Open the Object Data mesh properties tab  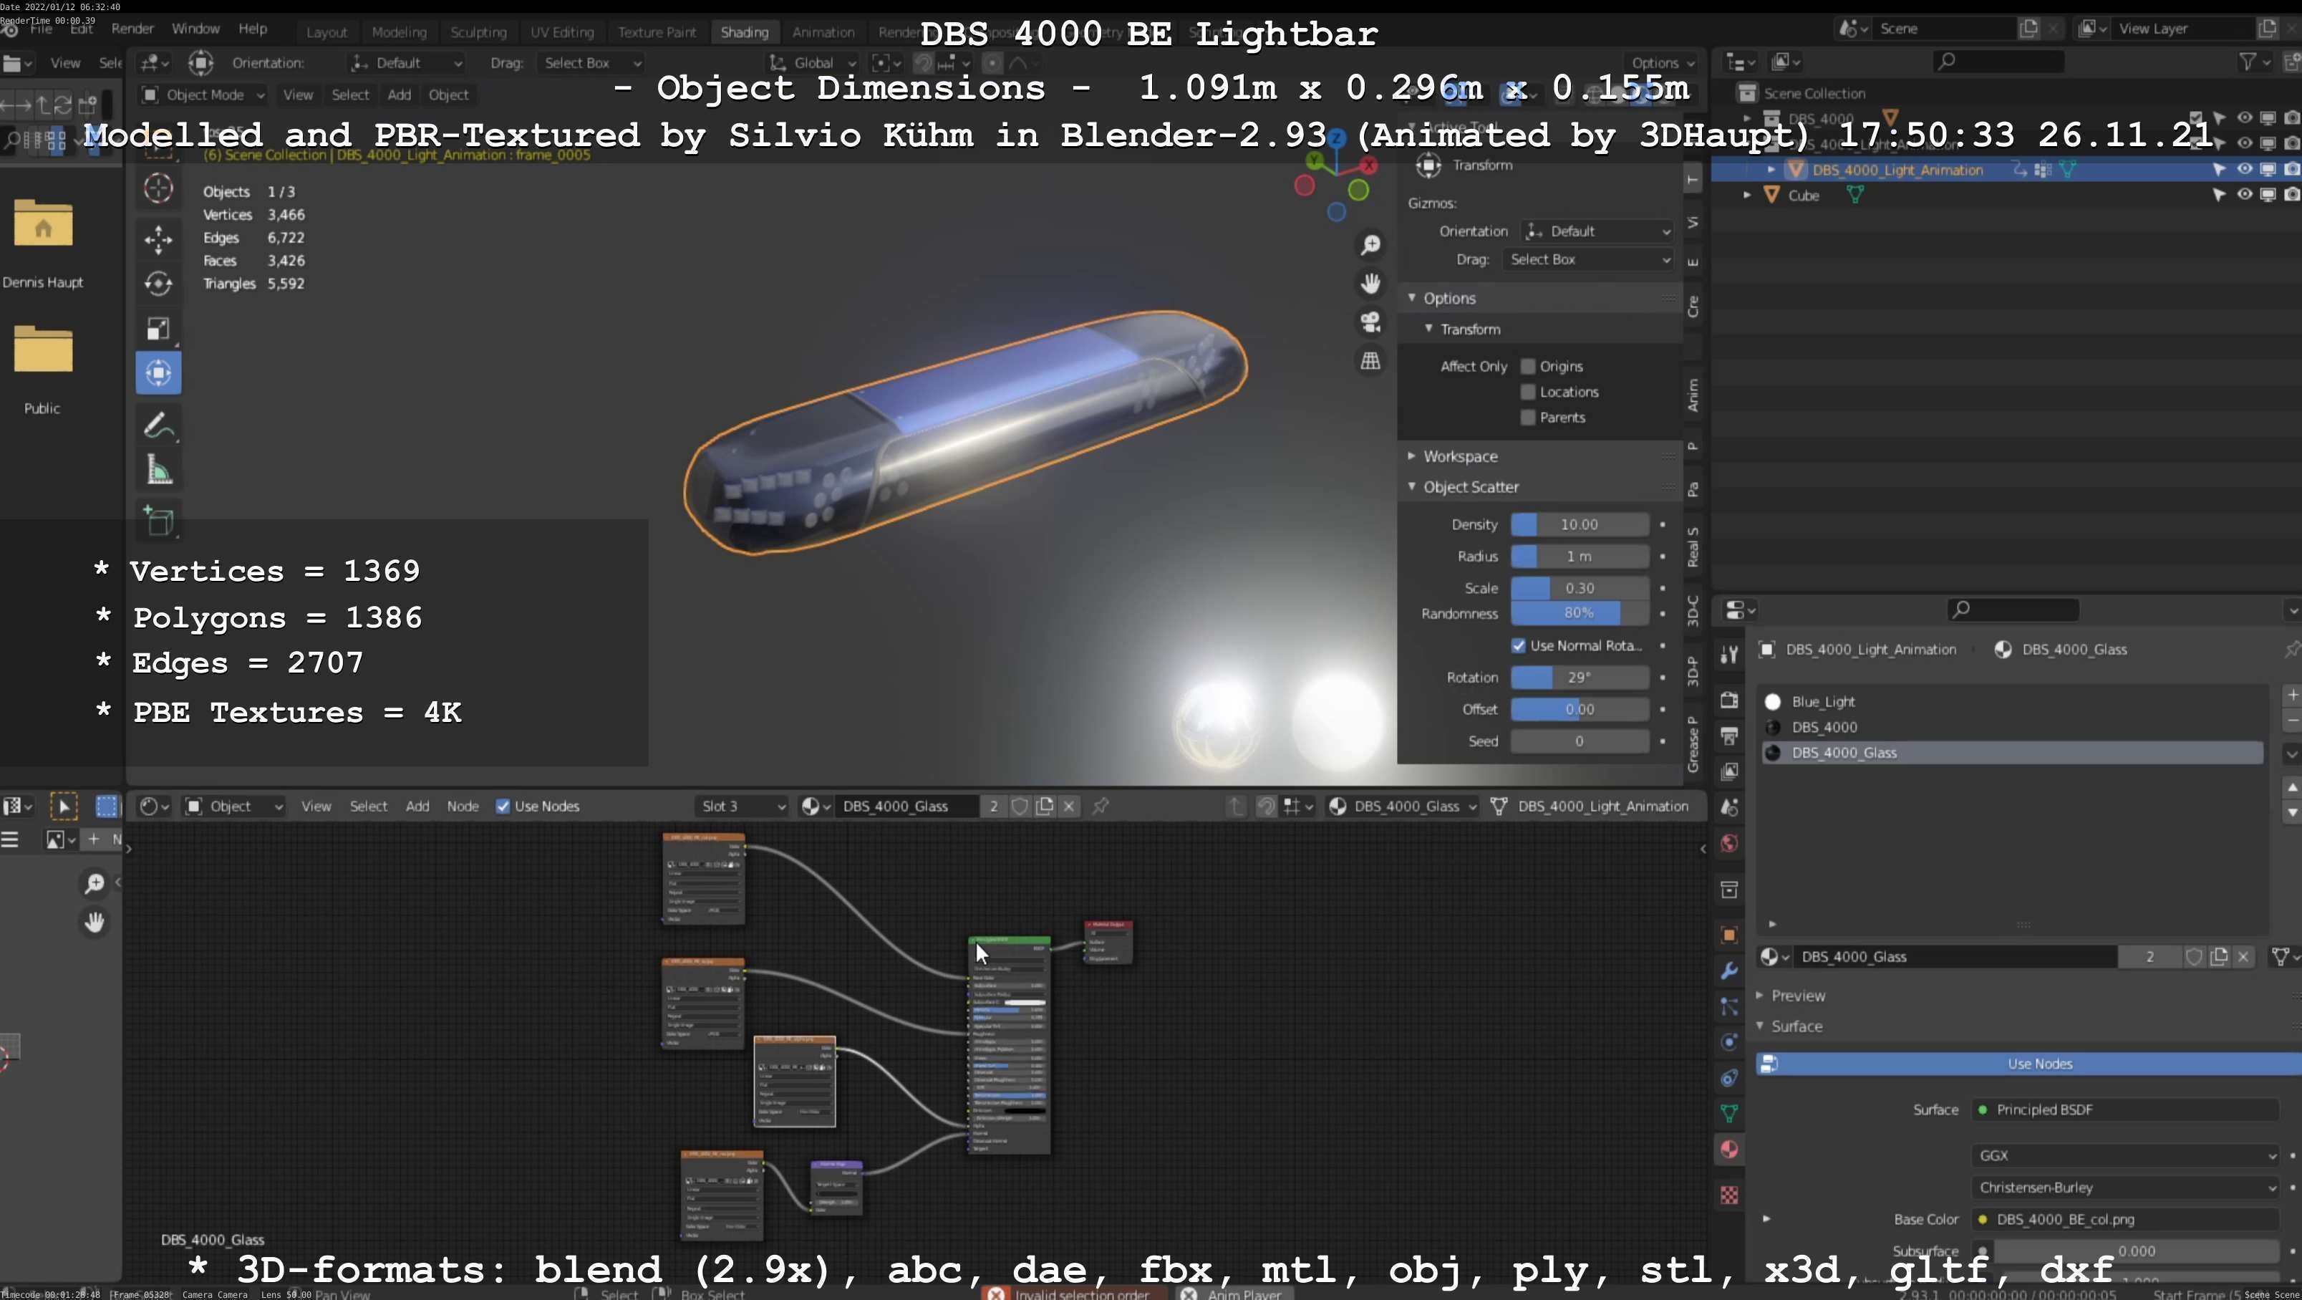click(1729, 1113)
